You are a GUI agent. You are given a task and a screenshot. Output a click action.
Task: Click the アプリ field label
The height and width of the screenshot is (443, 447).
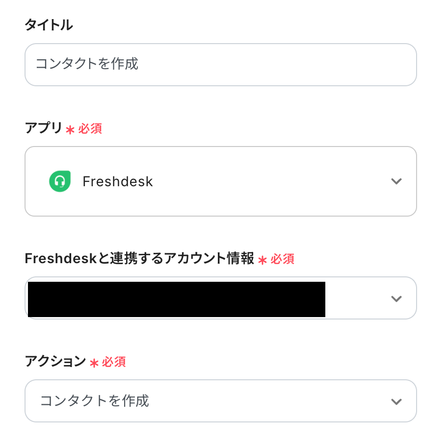(x=44, y=128)
